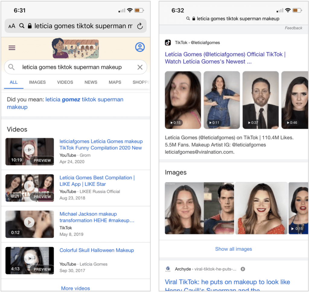
Task: Open 'Letícia Gomes Best Compilation' link
Action: coord(97,181)
